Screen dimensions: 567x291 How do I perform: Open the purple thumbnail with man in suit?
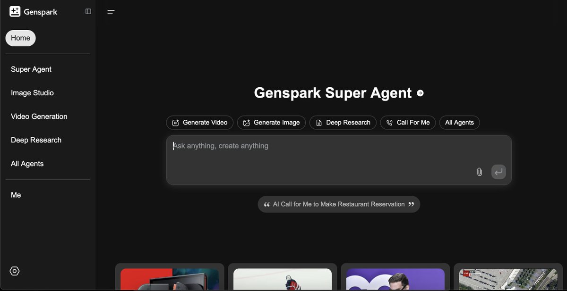click(x=395, y=277)
